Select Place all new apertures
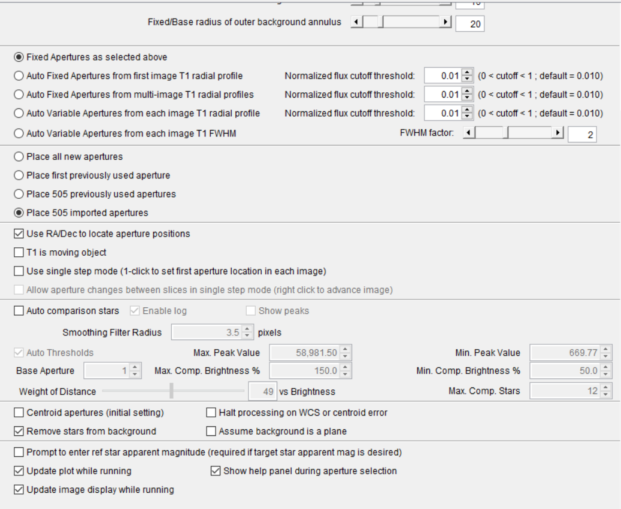The image size is (621, 509). click(x=19, y=157)
